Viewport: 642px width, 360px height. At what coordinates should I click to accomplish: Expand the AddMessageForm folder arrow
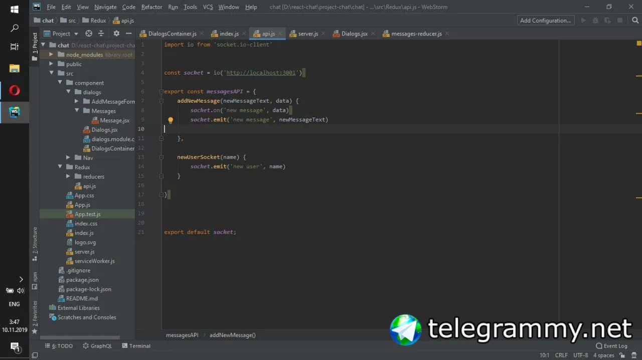pyautogui.click(x=77, y=102)
